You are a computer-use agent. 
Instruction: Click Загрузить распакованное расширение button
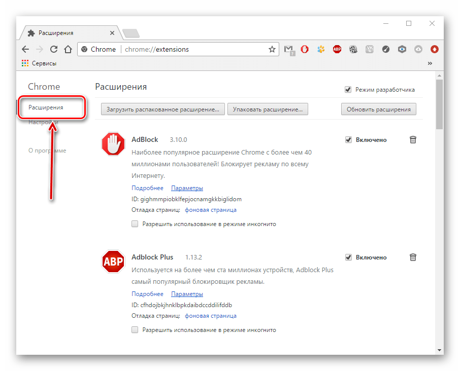pyautogui.click(x=163, y=109)
